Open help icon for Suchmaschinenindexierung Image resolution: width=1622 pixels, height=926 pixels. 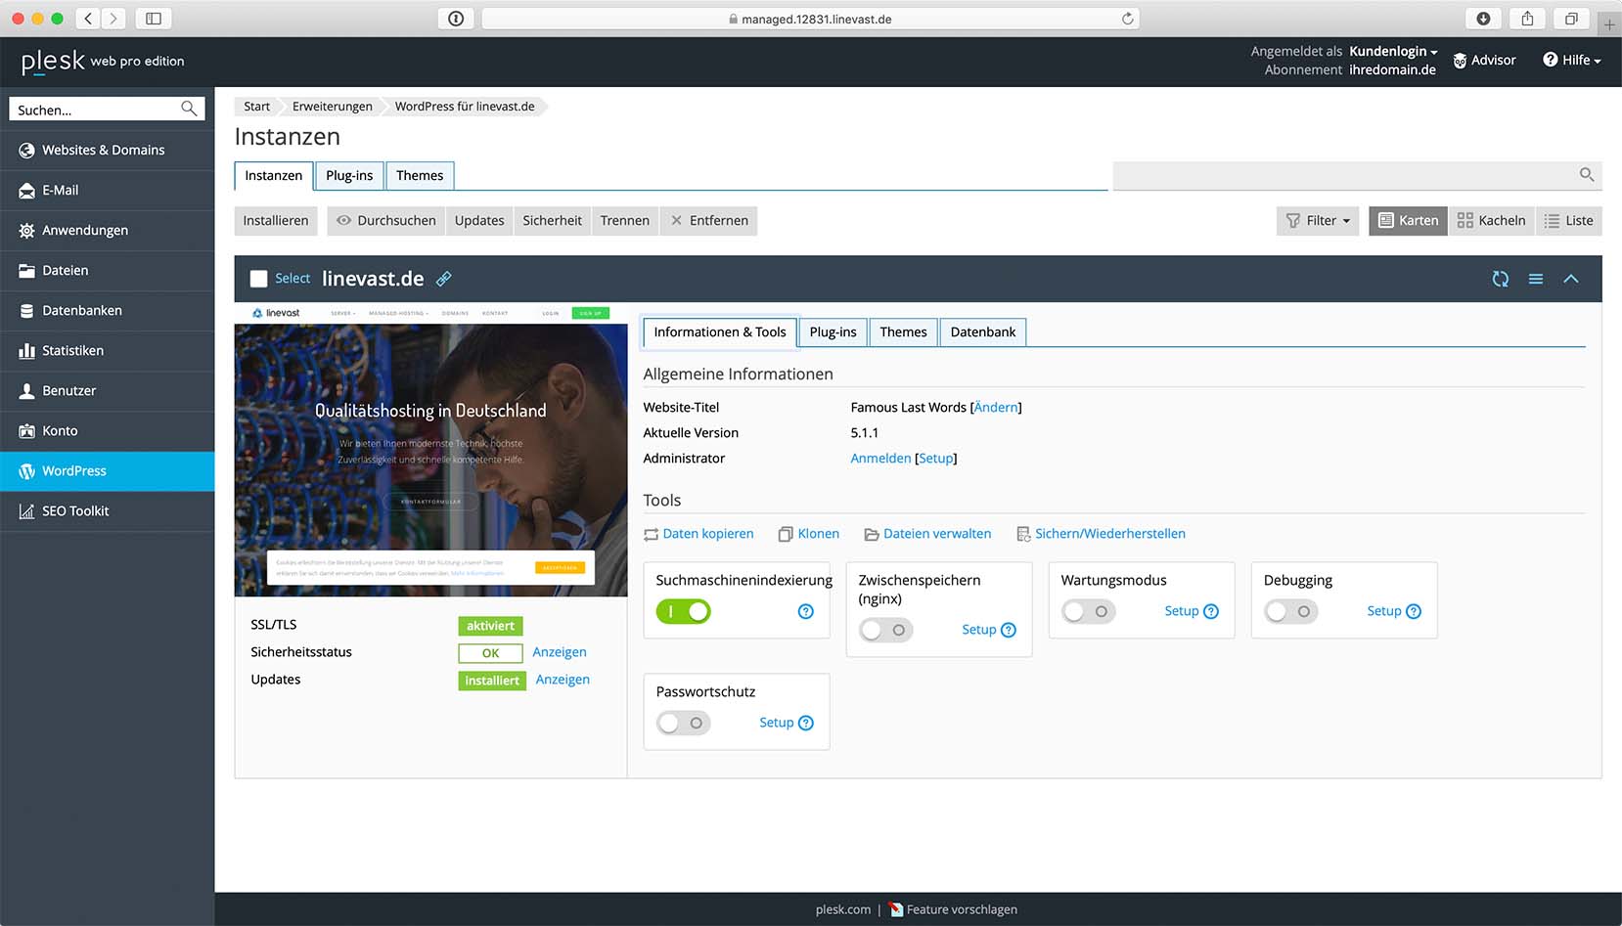(x=806, y=611)
